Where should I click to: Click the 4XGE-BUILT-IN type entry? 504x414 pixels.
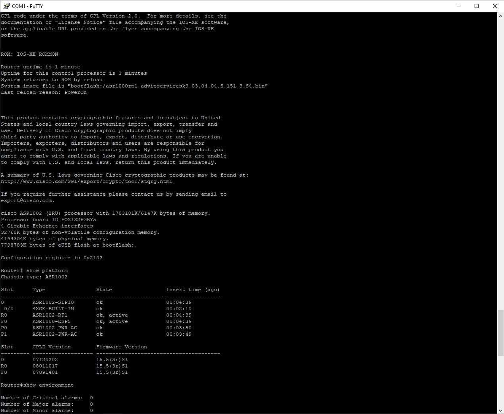click(53, 309)
